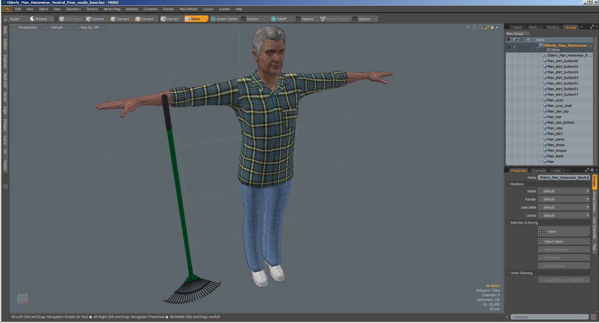Image resolution: width=599 pixels, height=323 pixels.
Task: Click the Man_rake mesh icon
Action: click(x=545, y=128)
